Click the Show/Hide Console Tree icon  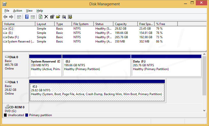coord(19,17)
